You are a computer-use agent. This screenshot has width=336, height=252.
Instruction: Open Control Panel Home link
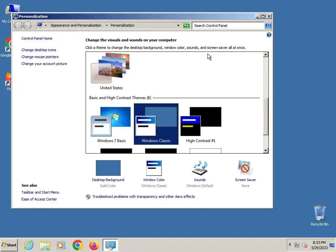pyautogui.click(x=37, y=38)
